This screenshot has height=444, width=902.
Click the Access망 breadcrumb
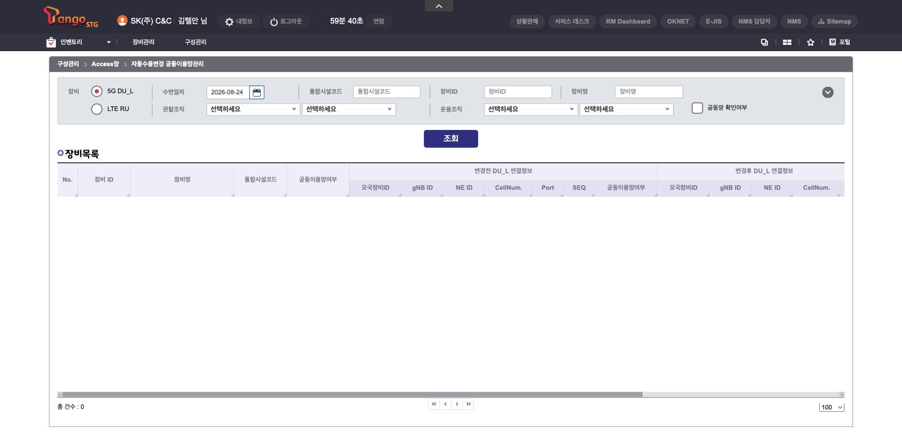[x=105, y=64]
